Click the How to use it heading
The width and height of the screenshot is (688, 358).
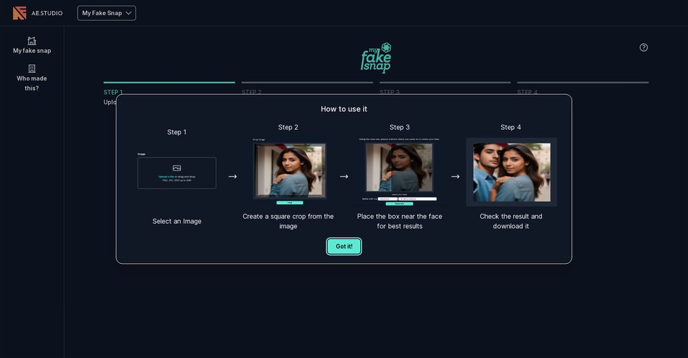(x=344, y=109)
